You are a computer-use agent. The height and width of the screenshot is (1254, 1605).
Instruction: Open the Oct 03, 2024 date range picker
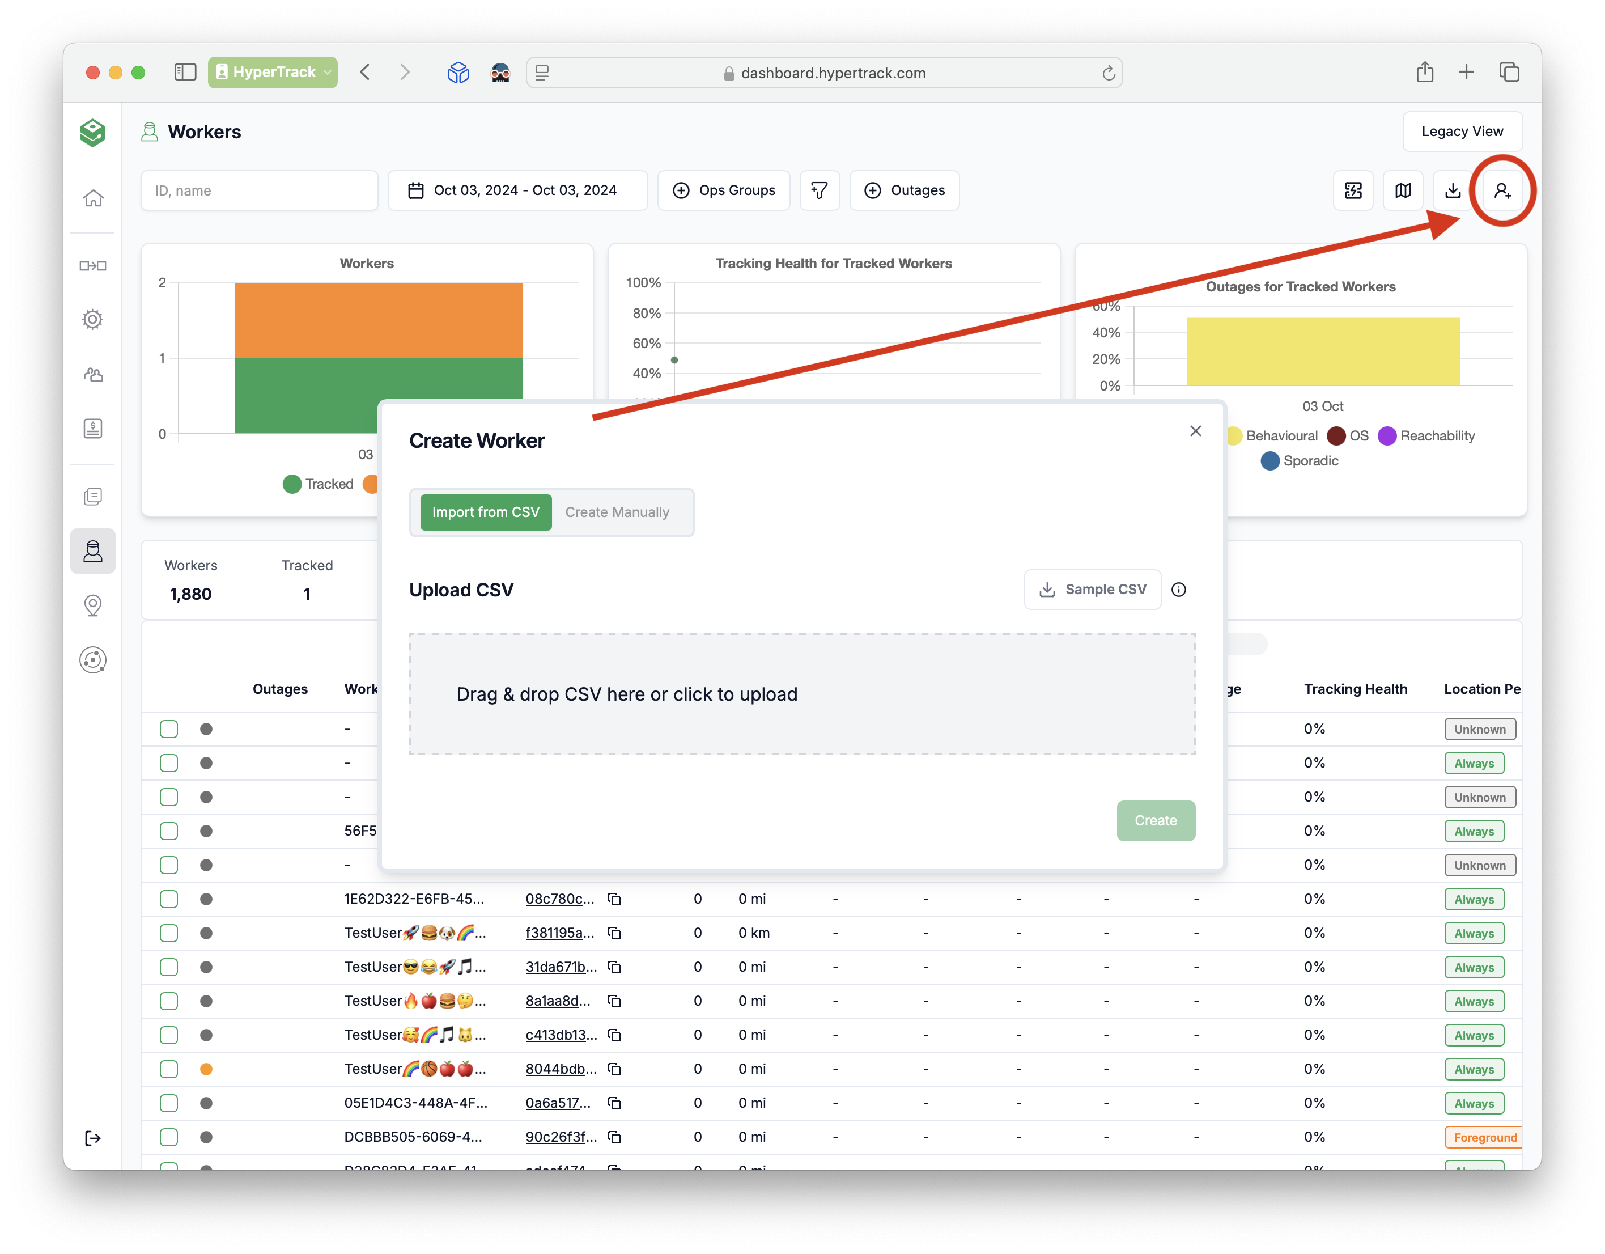(x=518, y=190)
